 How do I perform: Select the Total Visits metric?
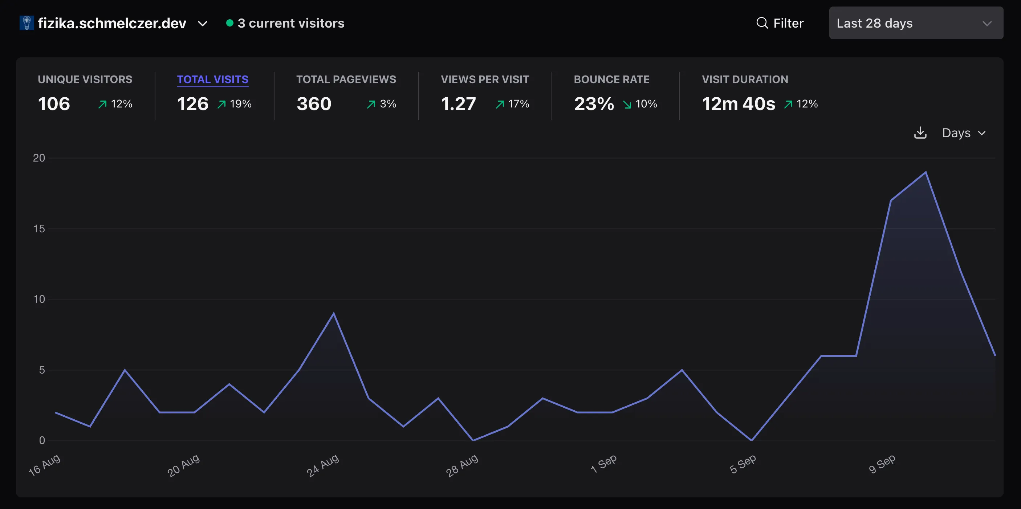point(213,79)
